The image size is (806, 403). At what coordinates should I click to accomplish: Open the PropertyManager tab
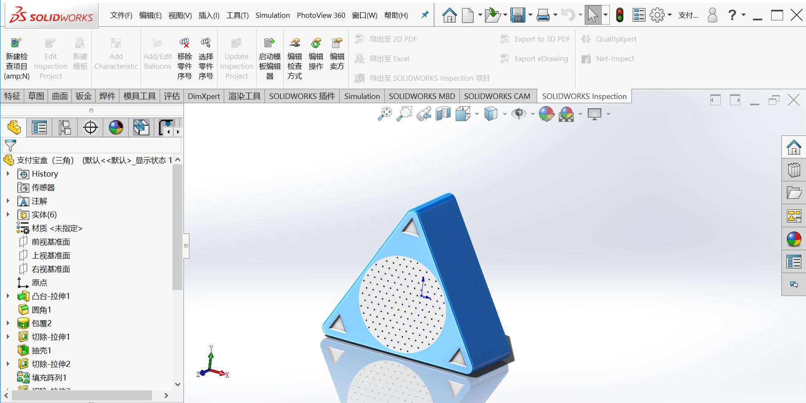click(39, 127)
